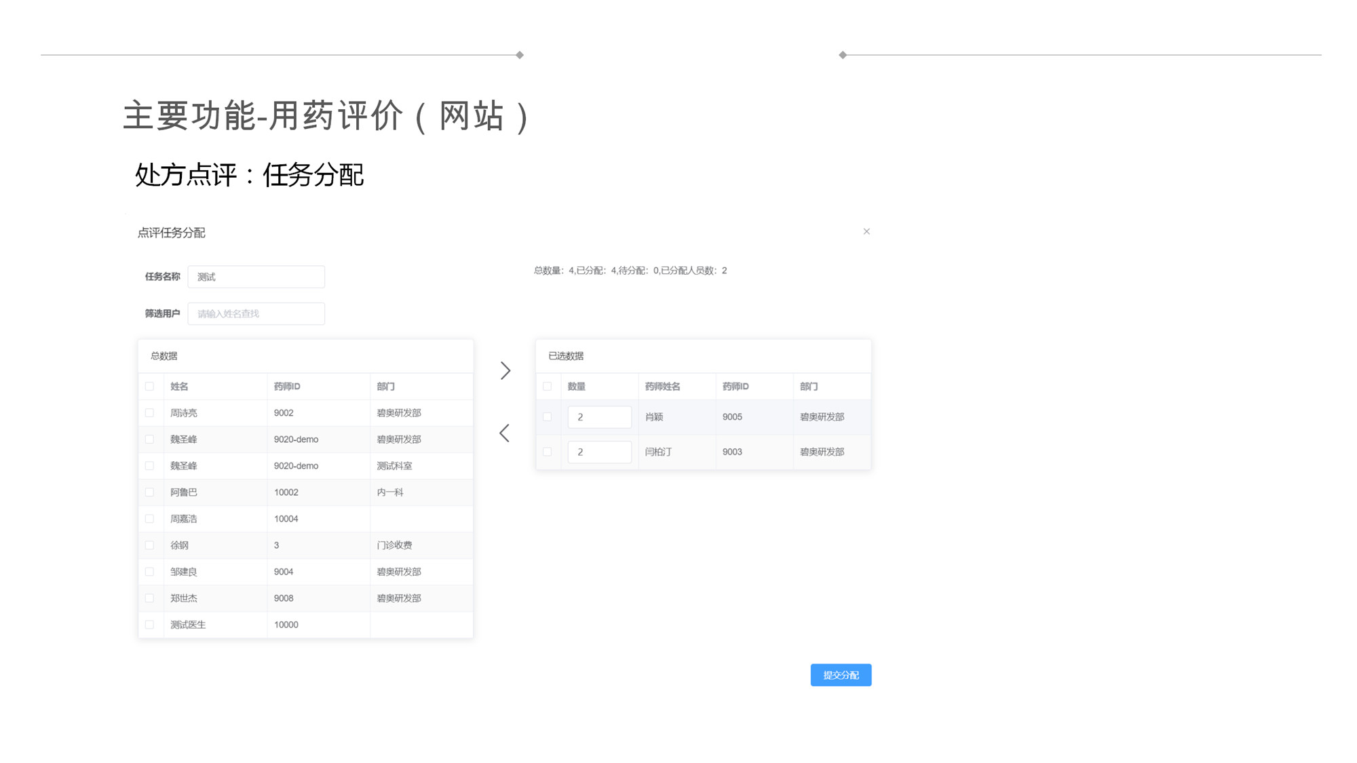Click the 数量 column header
1357x763 pixels.
pos(577,387)
